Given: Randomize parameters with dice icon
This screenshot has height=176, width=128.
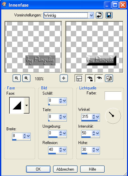Looking at the screenshot, I should pos(109,78).
